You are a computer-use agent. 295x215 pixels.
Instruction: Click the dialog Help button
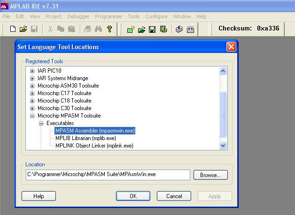click(39, 196)
